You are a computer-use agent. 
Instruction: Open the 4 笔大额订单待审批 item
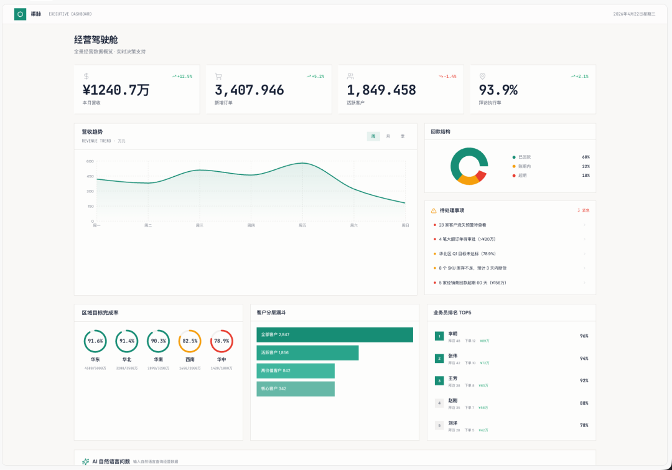click(x=510, y=239)
